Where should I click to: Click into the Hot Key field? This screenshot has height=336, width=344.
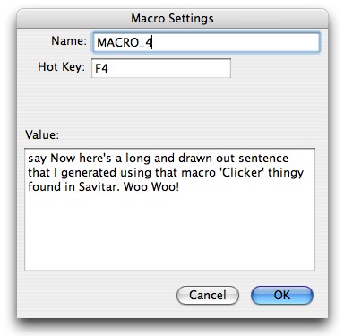click(161, 68)
